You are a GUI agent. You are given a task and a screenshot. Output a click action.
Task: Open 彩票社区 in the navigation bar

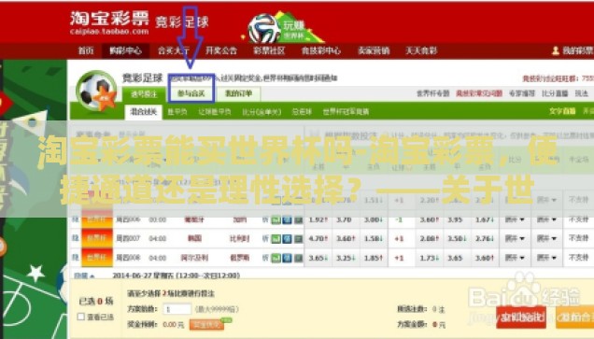tap(269, 50)
